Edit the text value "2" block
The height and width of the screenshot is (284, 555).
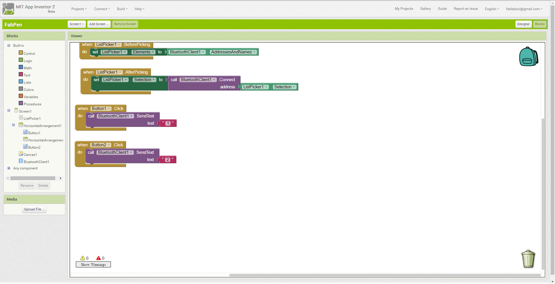click(168, 160)
